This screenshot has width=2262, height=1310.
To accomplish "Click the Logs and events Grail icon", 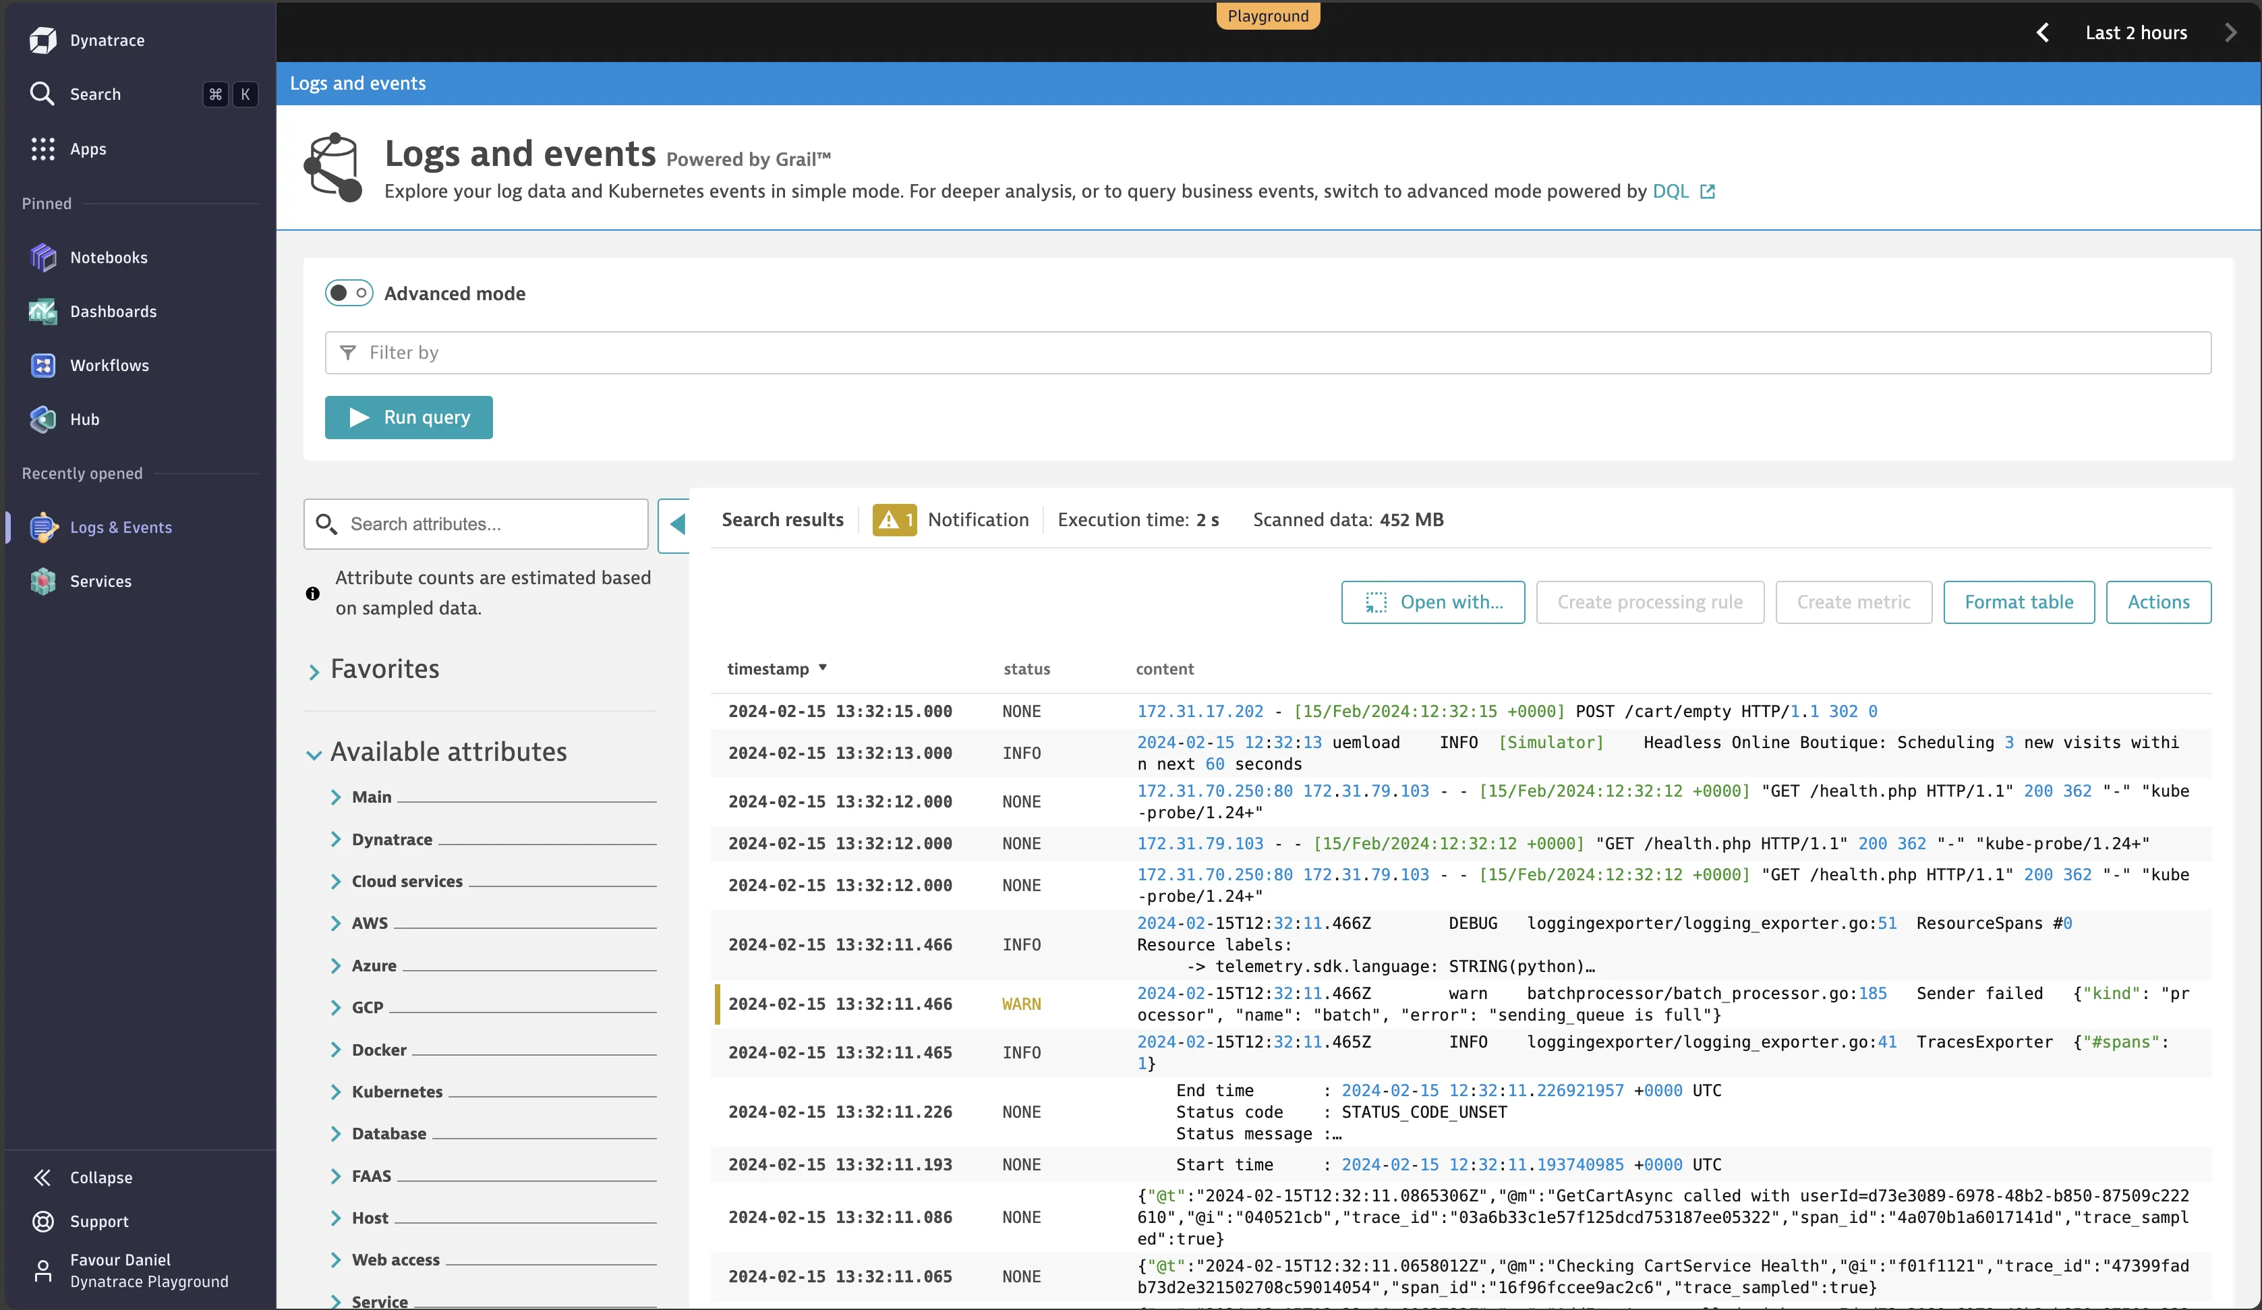I will click(334, 168).
